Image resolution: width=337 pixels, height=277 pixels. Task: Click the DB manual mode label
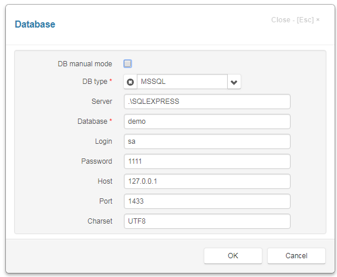85,64
